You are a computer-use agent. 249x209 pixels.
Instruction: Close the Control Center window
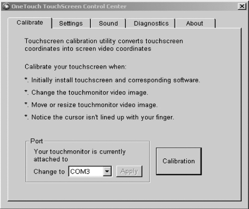point(242,7)
